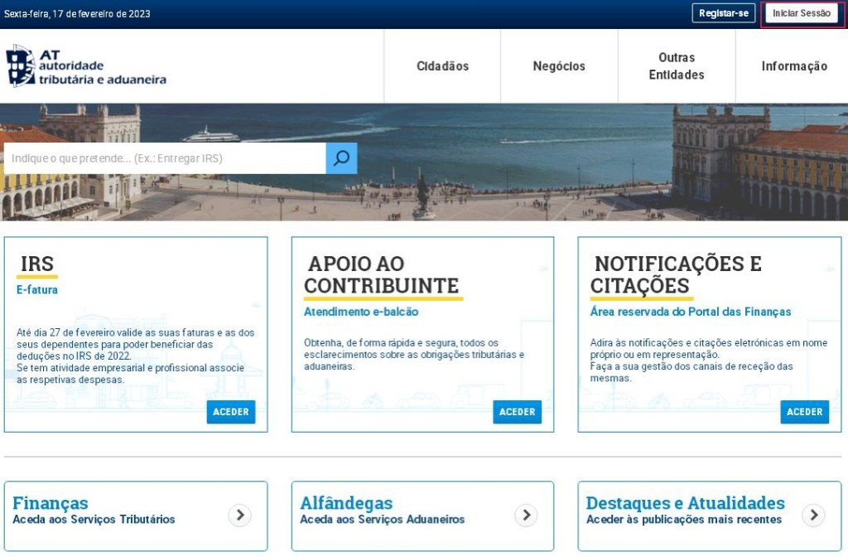Click the AT autoridade tributária logo
This screenshot has height=557, width=848.
pyautogui.click(x=86, y=66)
